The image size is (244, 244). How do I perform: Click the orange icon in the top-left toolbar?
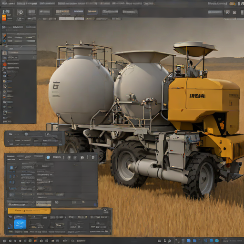coord(4,18)
